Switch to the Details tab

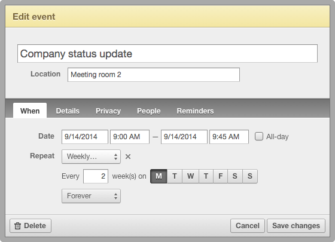pos(68,111)
